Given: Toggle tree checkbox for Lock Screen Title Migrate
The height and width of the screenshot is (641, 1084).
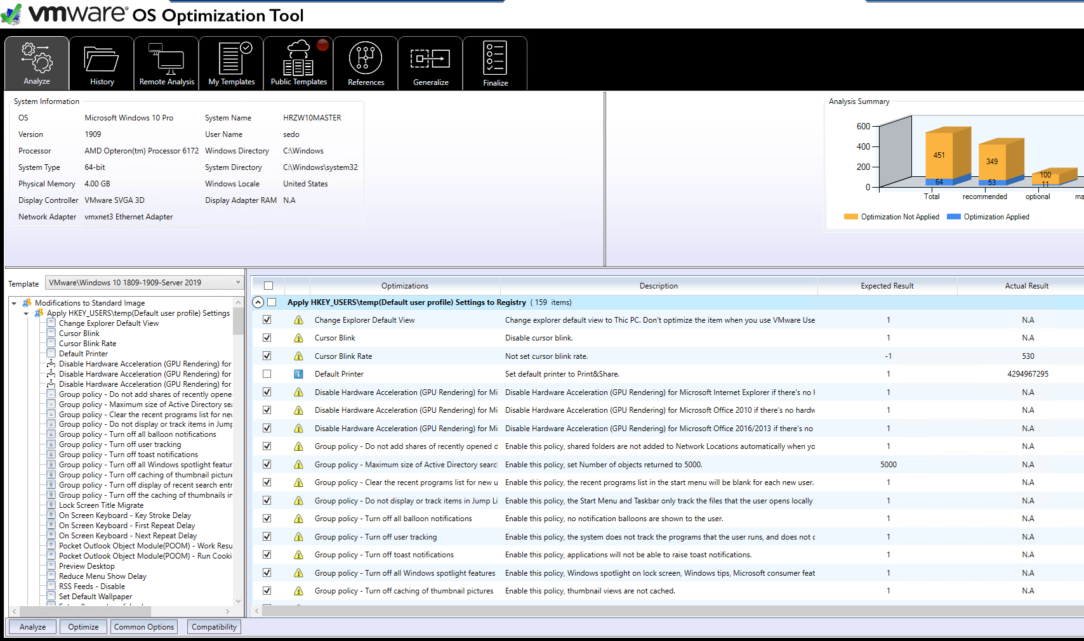Looking at the screenshot, I should tap(51, 505).
